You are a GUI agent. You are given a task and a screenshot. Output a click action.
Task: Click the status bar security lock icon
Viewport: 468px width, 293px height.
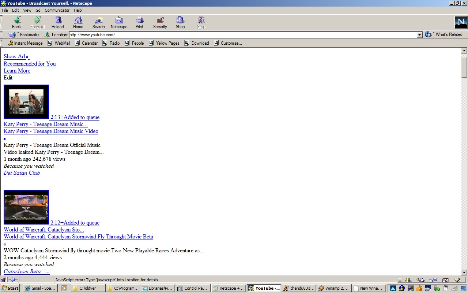3,280
